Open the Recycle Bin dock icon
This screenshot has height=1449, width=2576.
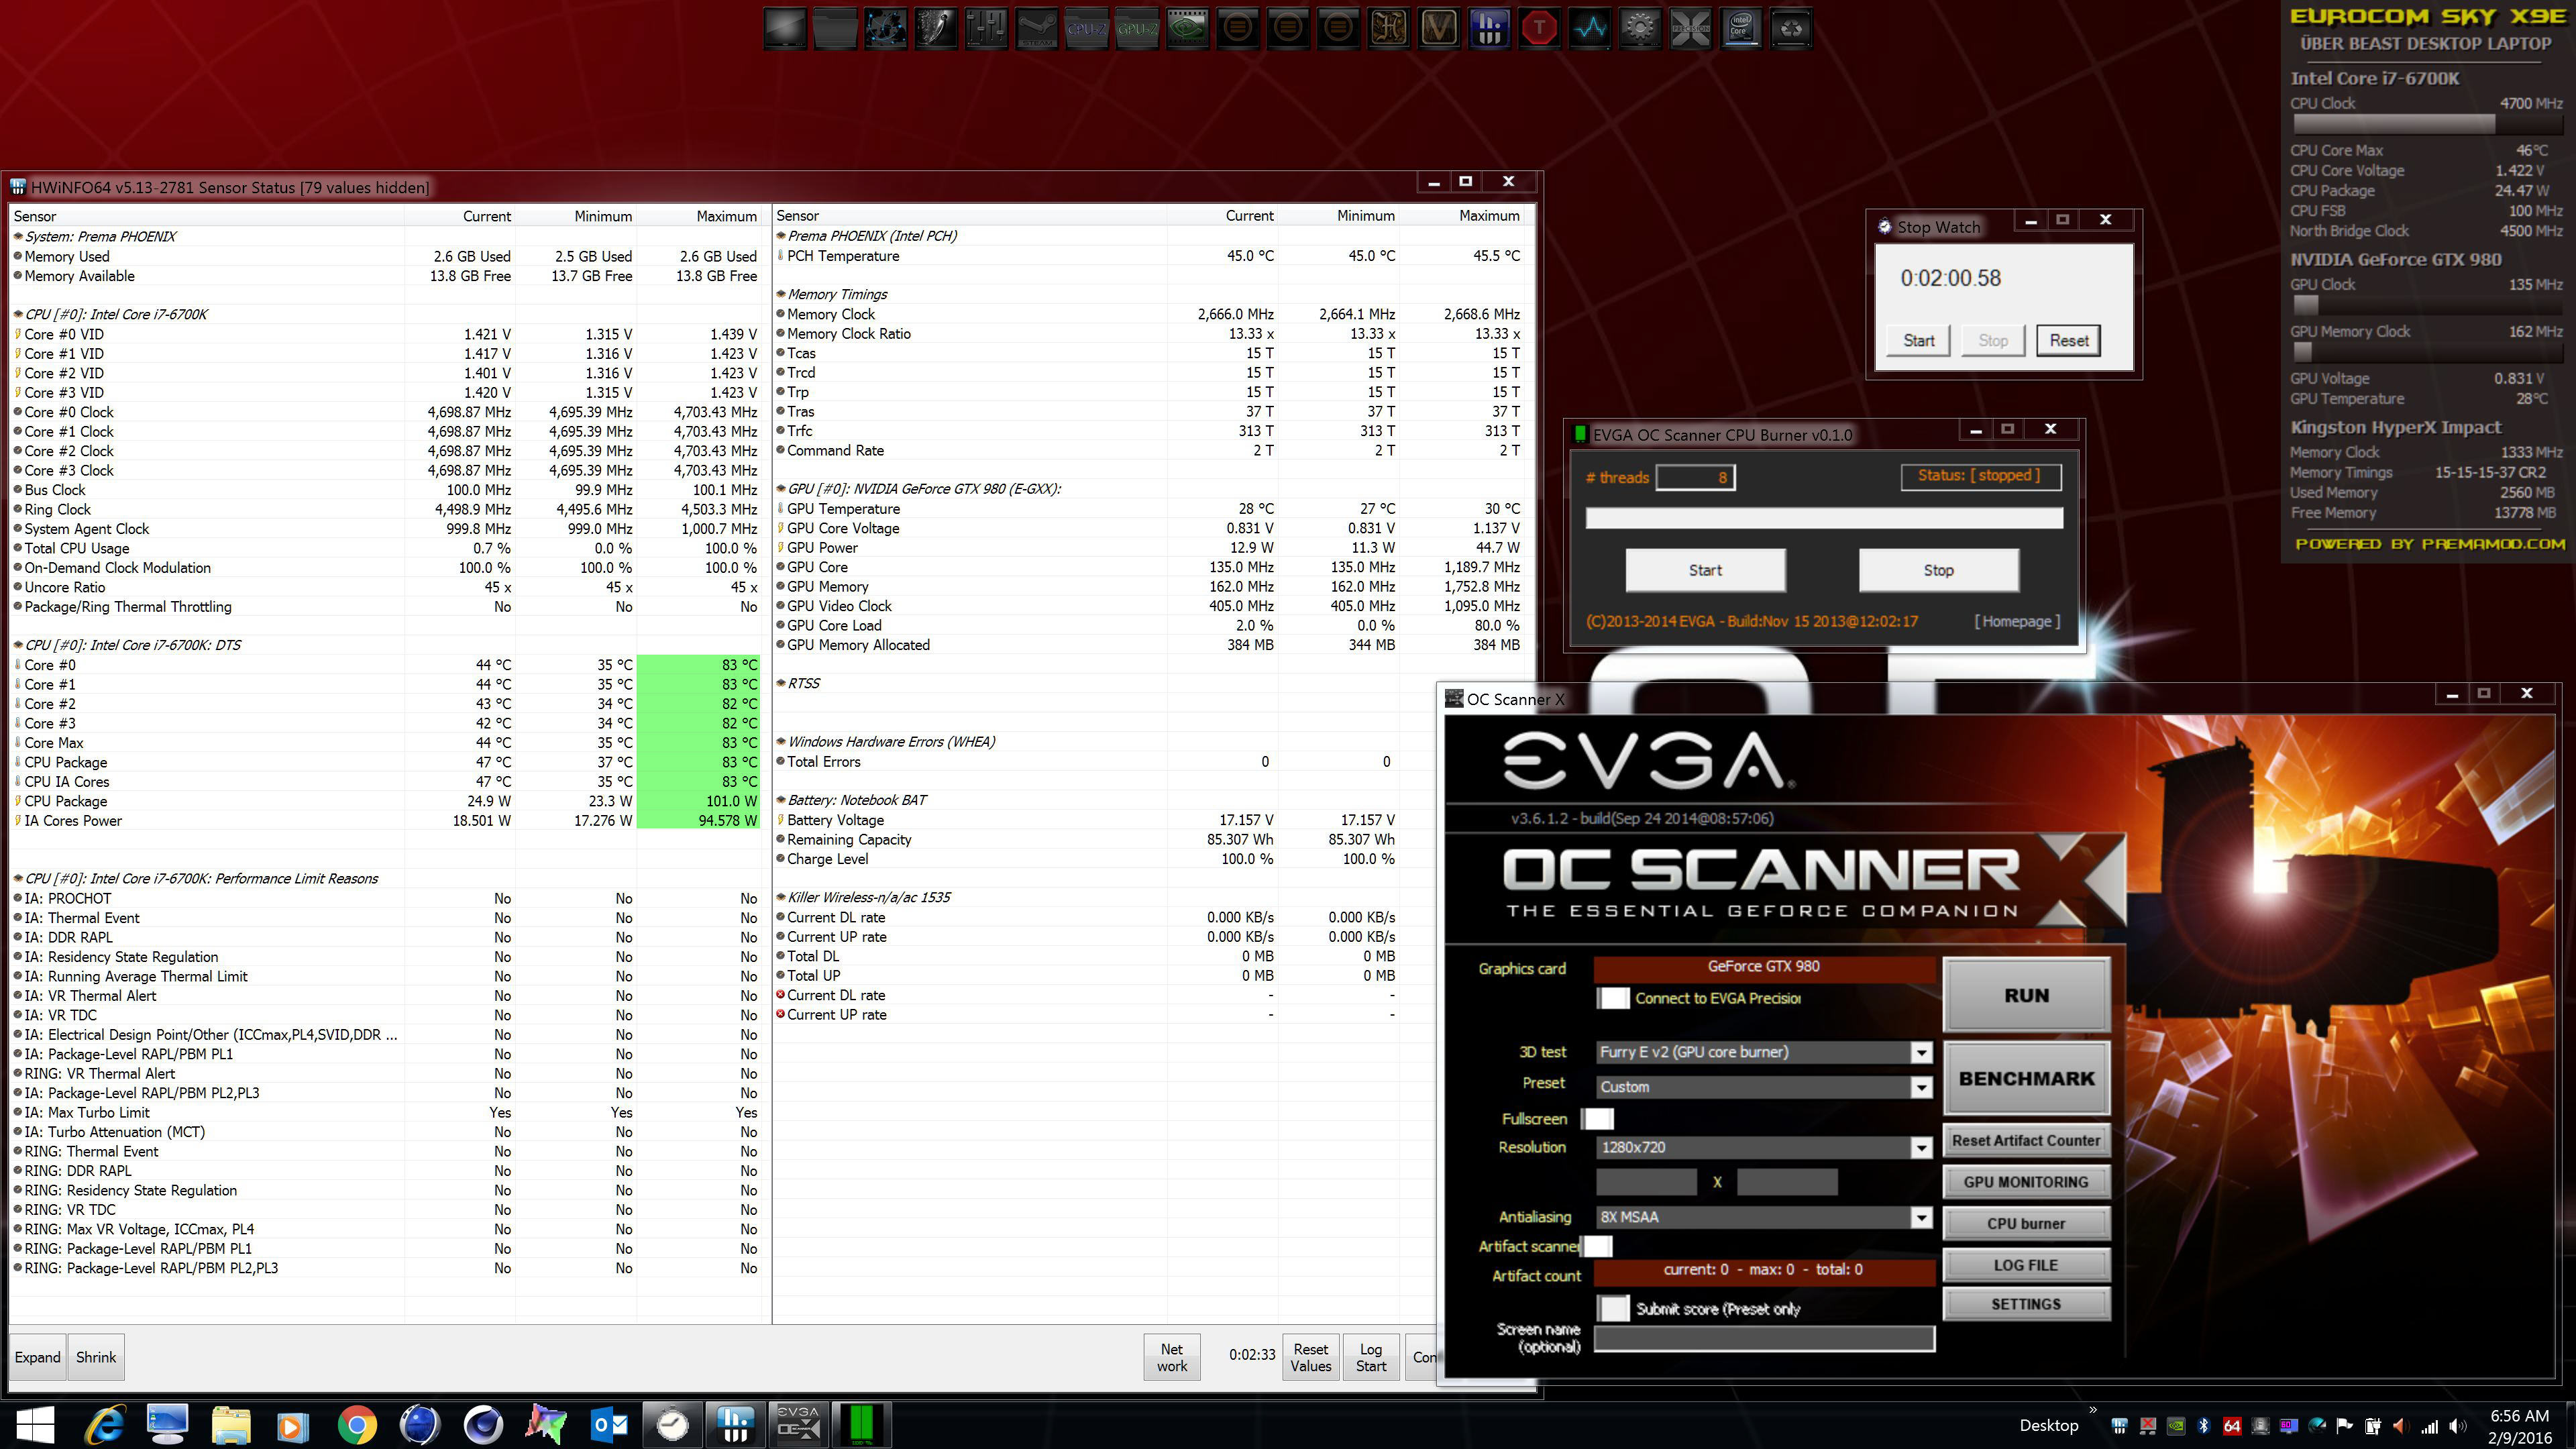pos(1791,29)
